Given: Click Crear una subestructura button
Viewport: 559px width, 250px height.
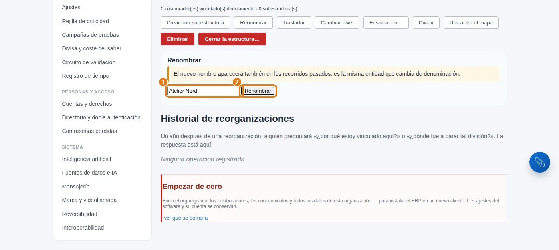Looking at the screenshot, I should [195, 22].
